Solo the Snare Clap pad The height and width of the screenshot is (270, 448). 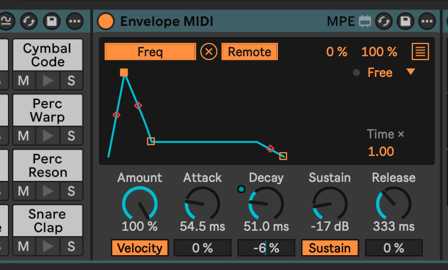coord(71,246)
